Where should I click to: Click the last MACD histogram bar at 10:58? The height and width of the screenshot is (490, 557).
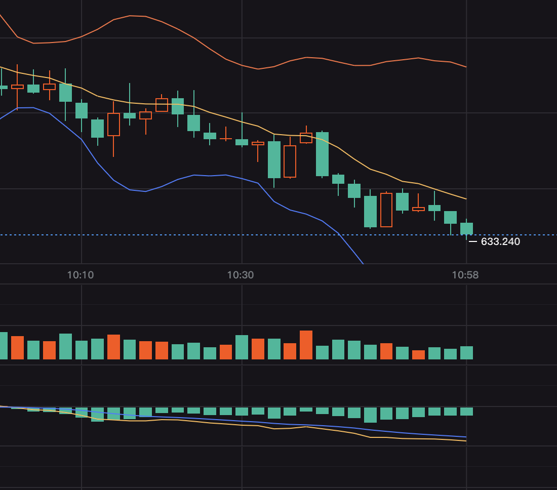(466, 412)
